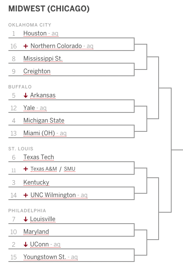Open the Houston team link
The width and height of the screenshot is (183, 267).
pyautogui.click(x=35, y=33)
